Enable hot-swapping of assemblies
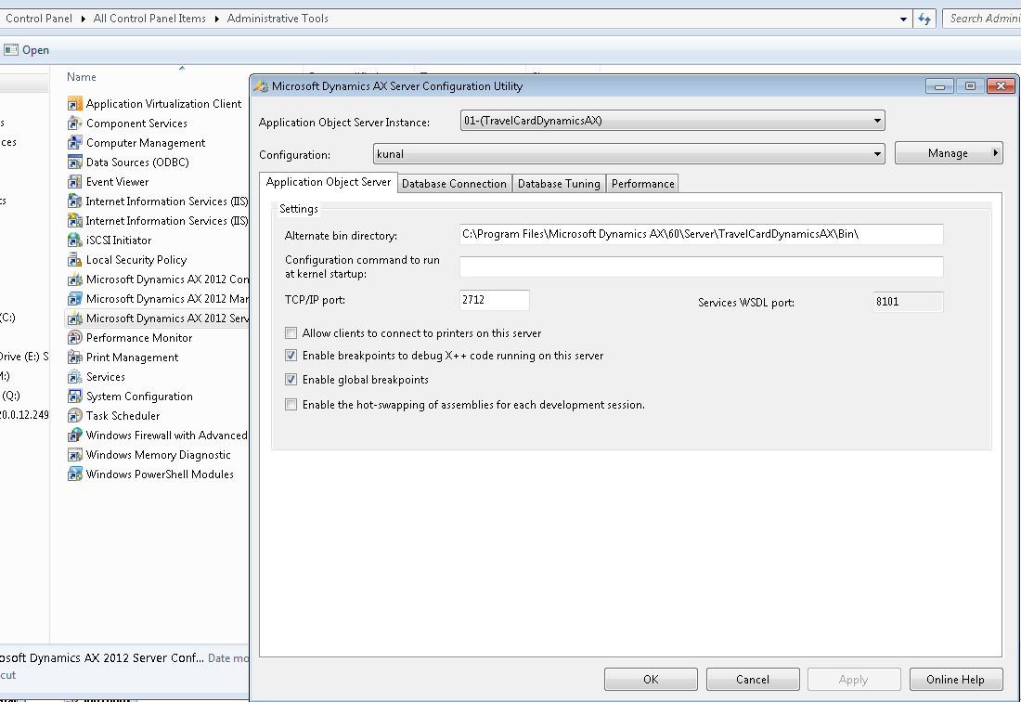Image resolution: width=1021 pixels, height=702 pixels. click(291, 404)
